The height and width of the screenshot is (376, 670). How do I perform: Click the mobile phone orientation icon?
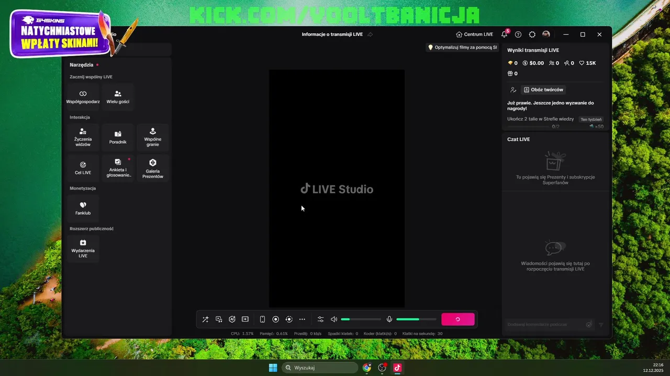pyautogui.click(x=262, y=319)
